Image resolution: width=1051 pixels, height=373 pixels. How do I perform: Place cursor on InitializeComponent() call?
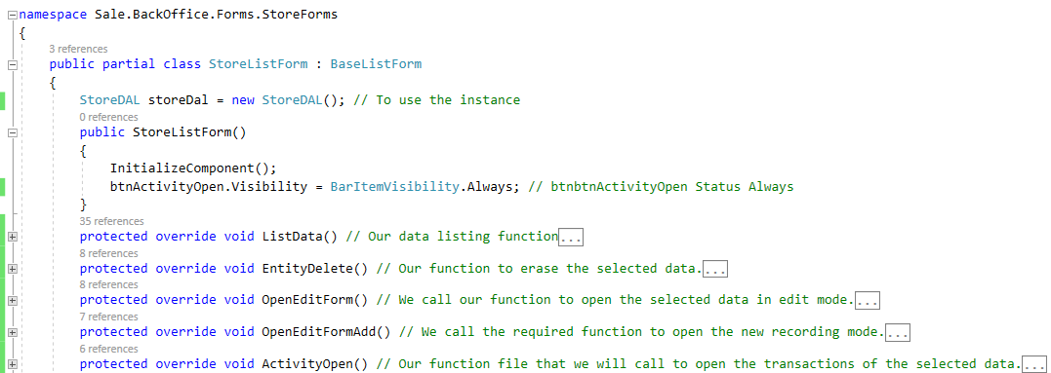coord(193,168)
